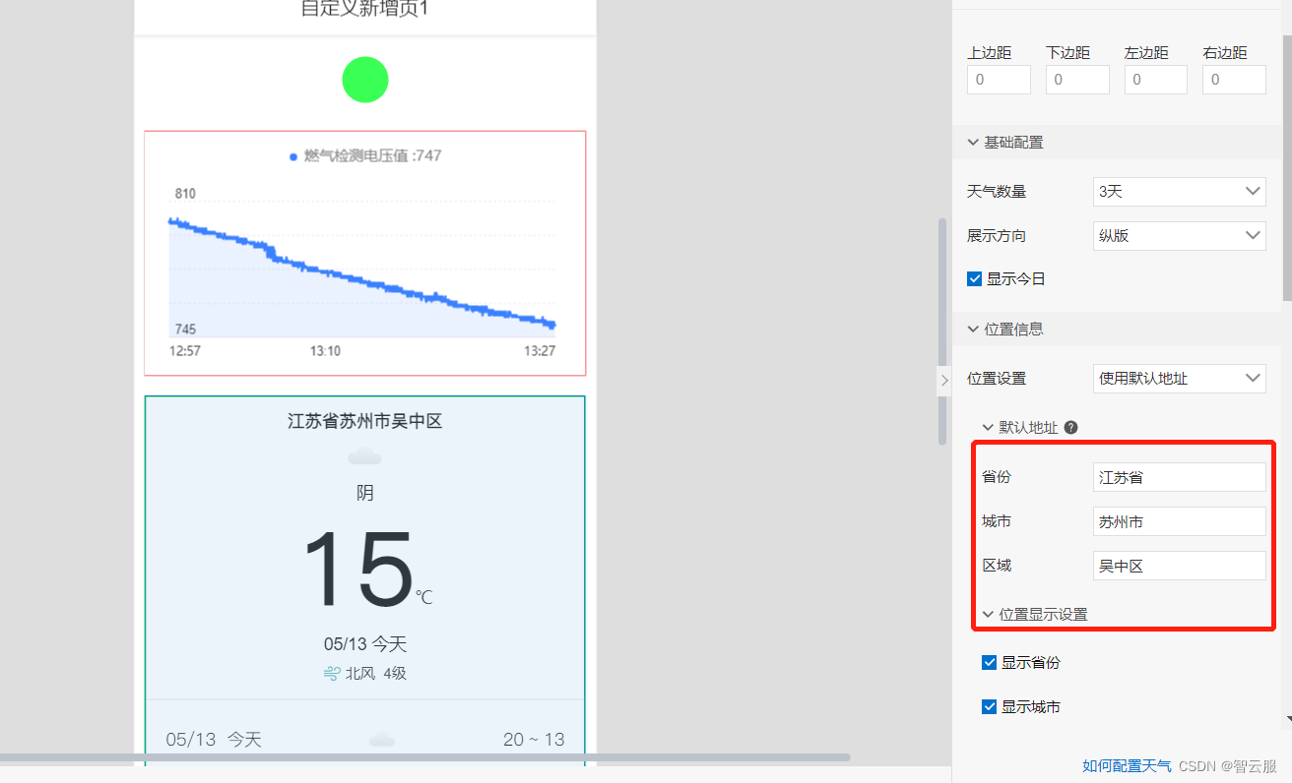Click the forecast temperature range 20 ~ 13

tap(534, 740)
